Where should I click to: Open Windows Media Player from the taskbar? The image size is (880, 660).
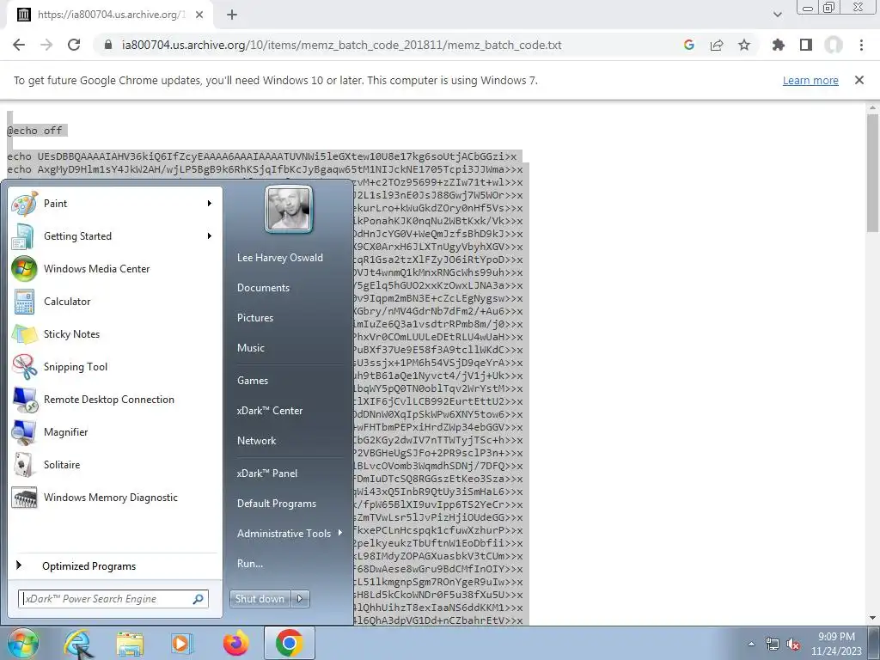coord(181,643)
